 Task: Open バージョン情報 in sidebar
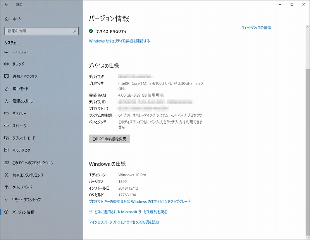click(23, 212)
